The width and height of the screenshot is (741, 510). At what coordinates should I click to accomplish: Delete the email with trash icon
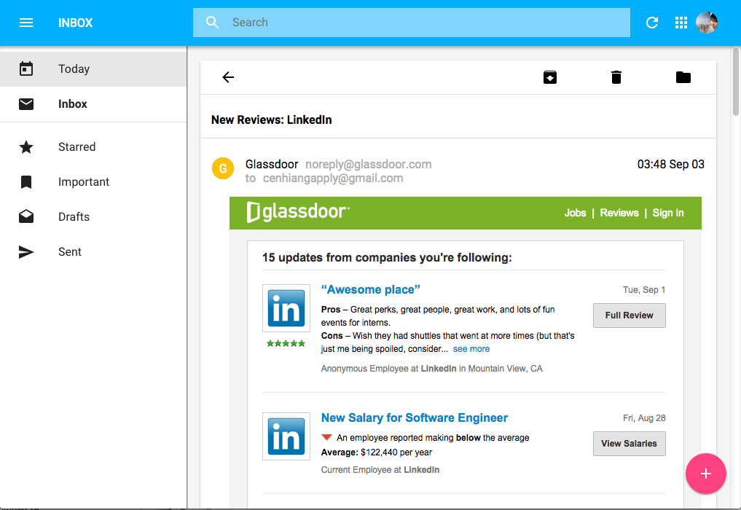click(x=616, y=77)
